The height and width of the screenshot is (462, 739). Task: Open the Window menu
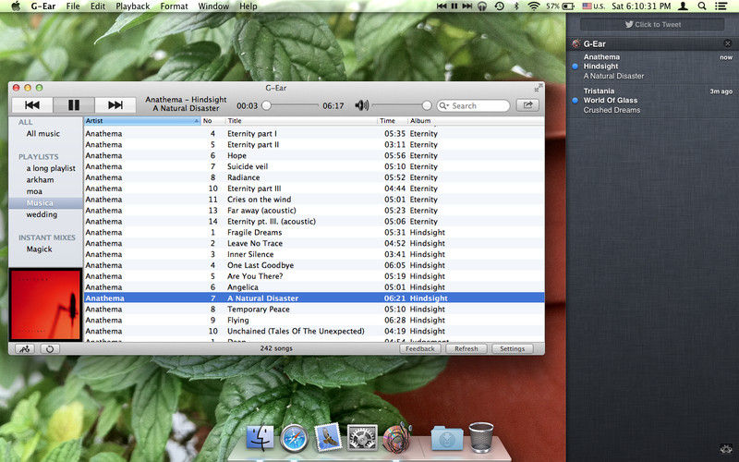pos(213,6)
